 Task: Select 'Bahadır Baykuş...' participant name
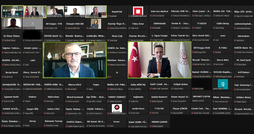75,36
